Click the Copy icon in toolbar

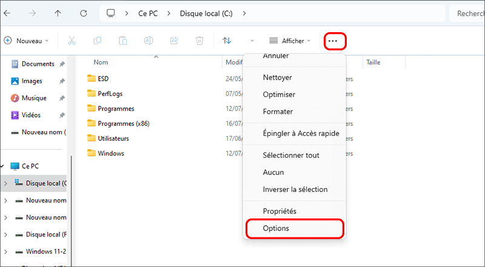coord(98,41)
